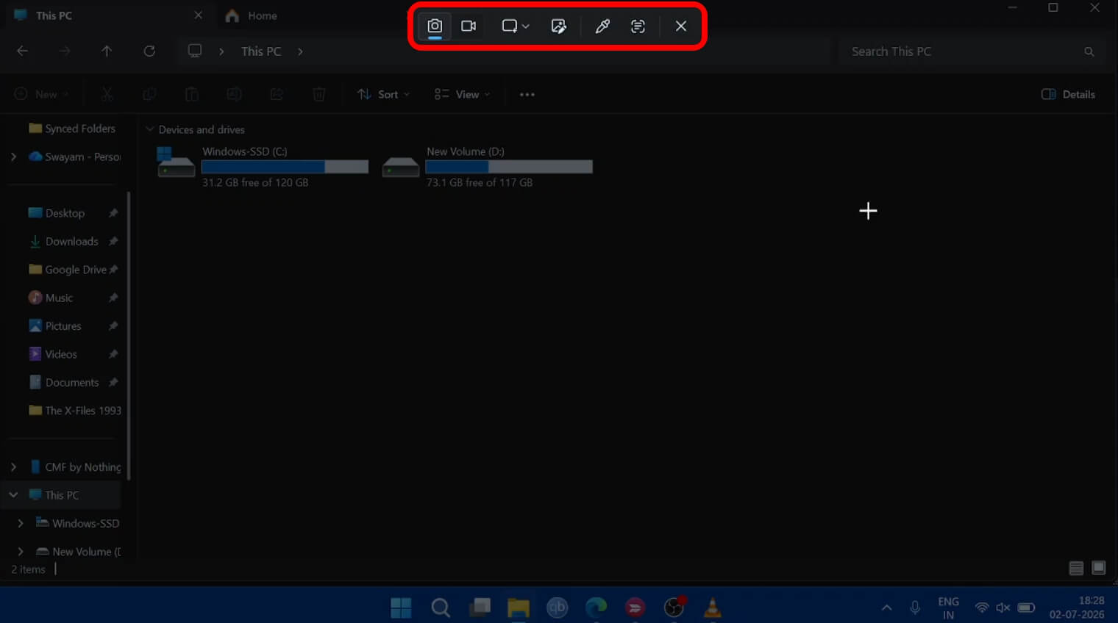1118x623 pixels.
Task: Focus the Search This PC field
Action: point(971,51)
